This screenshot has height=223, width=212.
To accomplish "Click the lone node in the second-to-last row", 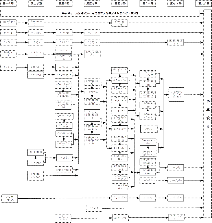I will pos(92,208).
